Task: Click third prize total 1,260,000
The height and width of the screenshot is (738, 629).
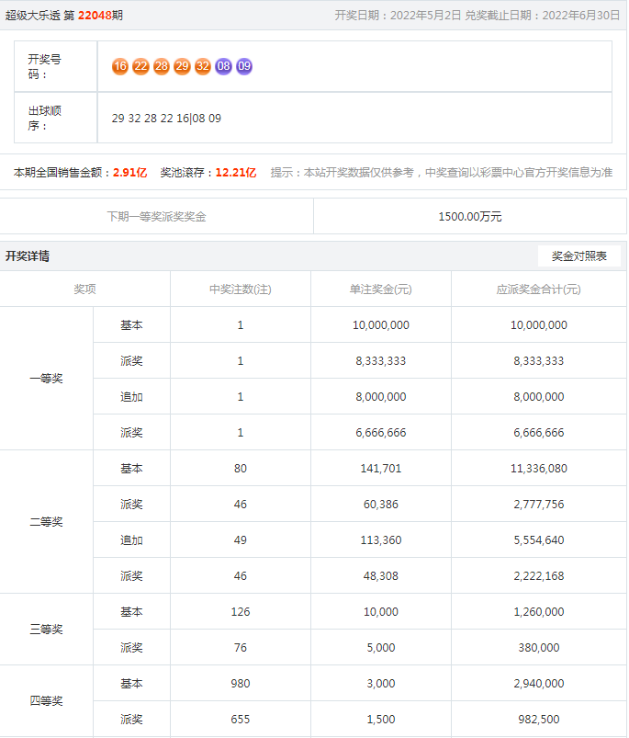Action: (539, 611)
